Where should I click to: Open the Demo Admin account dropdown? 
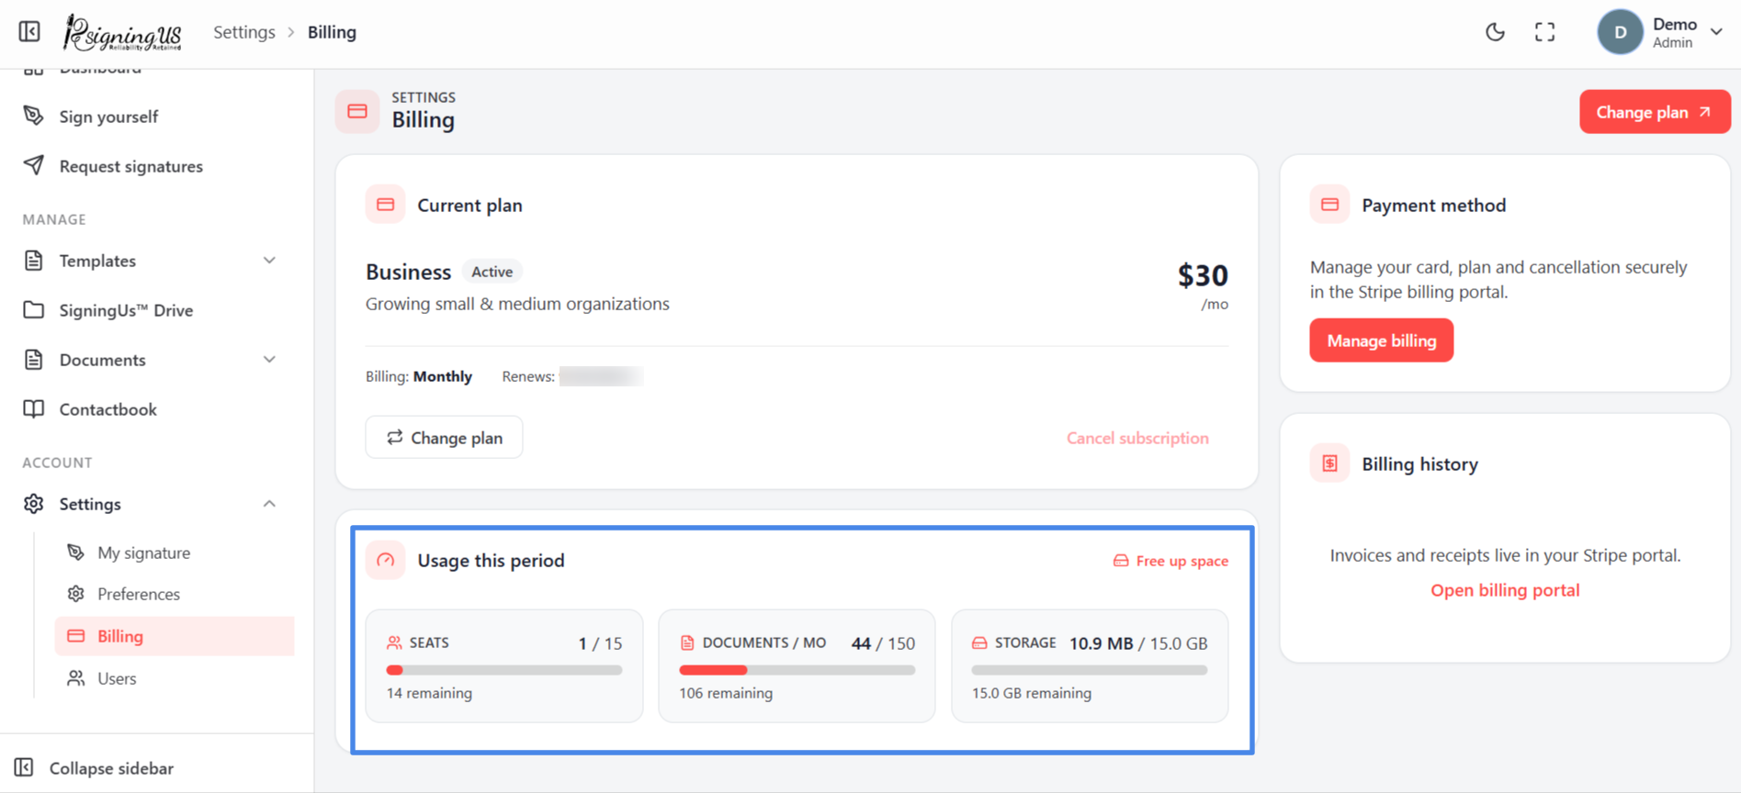point(1715,32)
